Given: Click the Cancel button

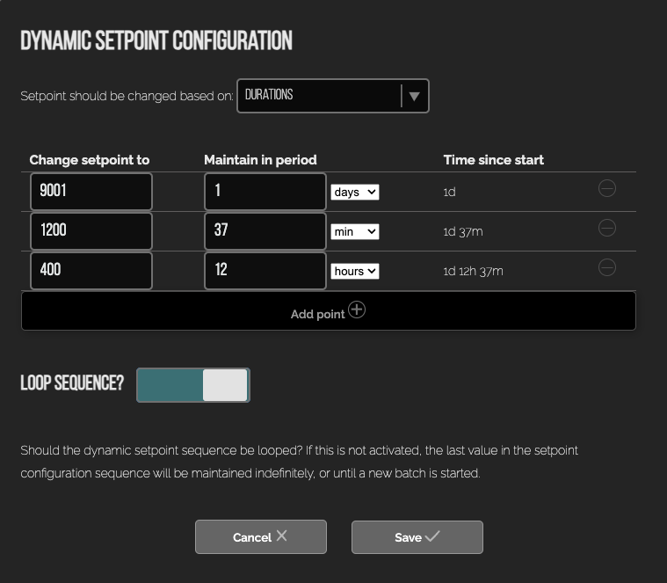Looking at the screenshot, I should (x=261, y=537).
